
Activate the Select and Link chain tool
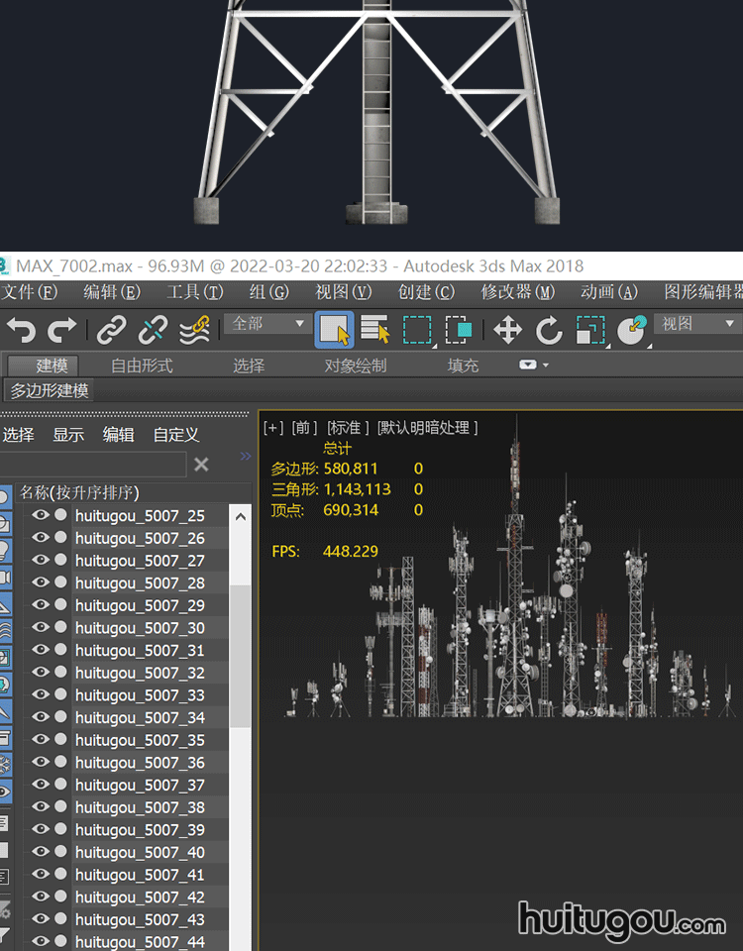tap(111, 330)
